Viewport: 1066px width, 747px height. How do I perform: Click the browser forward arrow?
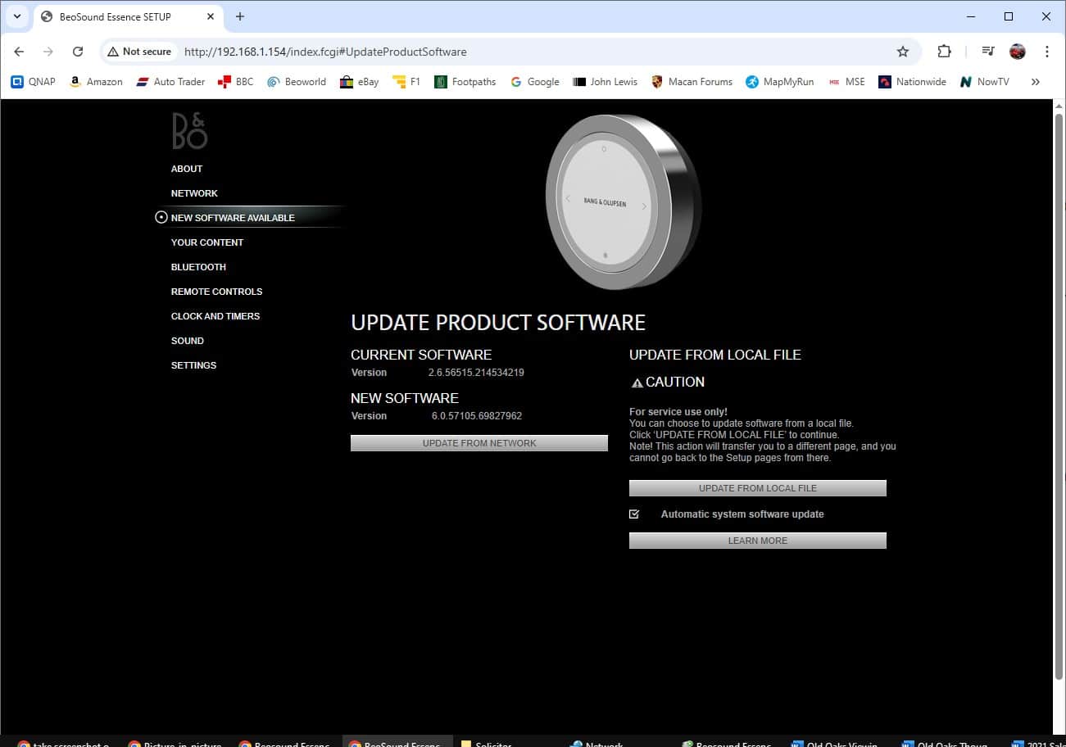tap(48, 52)
